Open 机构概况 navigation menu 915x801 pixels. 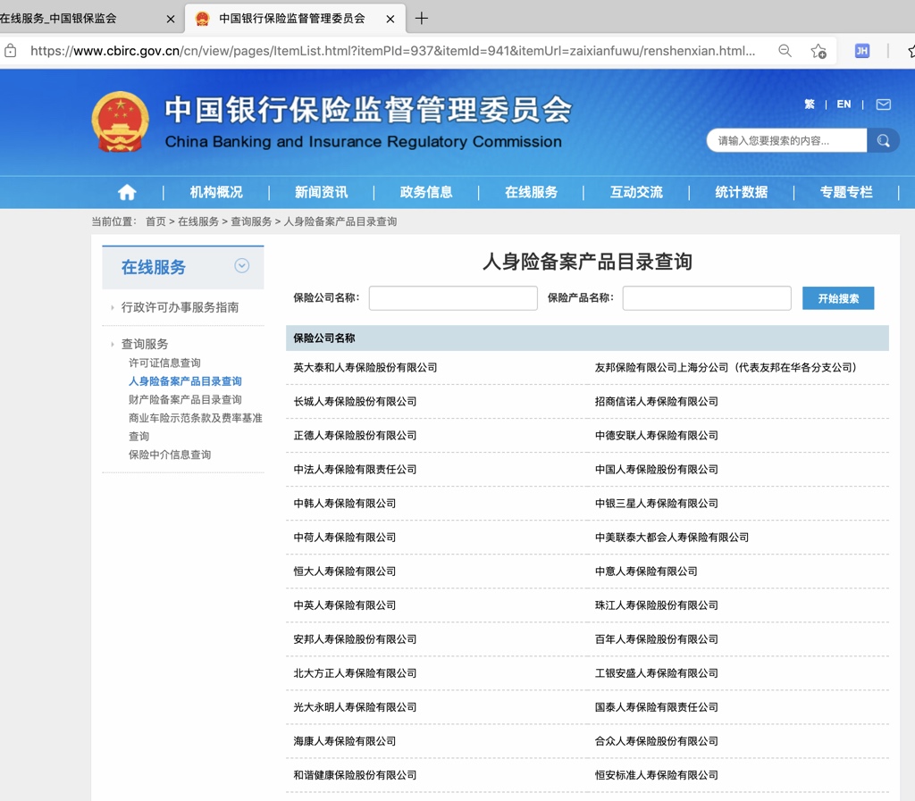point(216,192)
